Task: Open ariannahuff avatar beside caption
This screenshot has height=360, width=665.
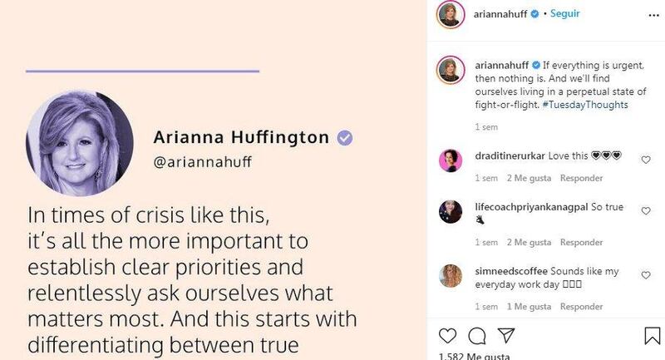Action: [x=450, y=72]
